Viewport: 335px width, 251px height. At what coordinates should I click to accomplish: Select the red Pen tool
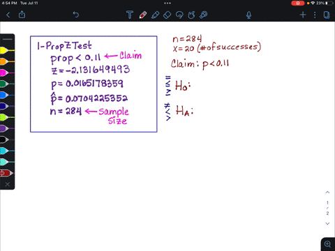(x=143, y=15)
